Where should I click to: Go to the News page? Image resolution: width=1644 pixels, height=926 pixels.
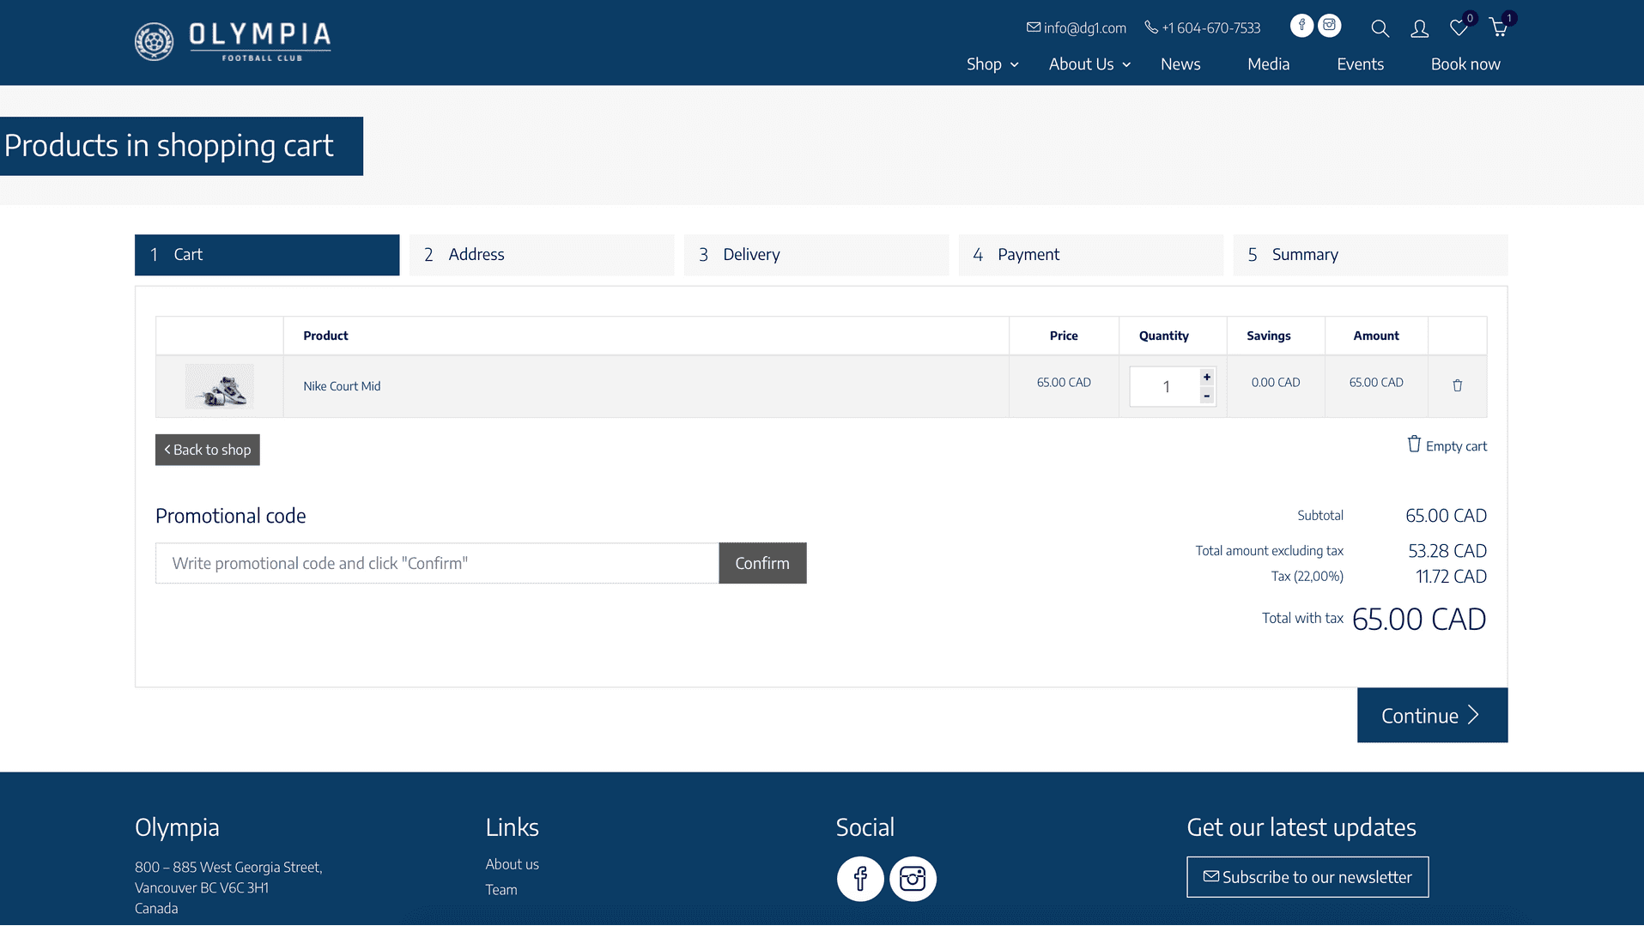tap(1180, 64)
